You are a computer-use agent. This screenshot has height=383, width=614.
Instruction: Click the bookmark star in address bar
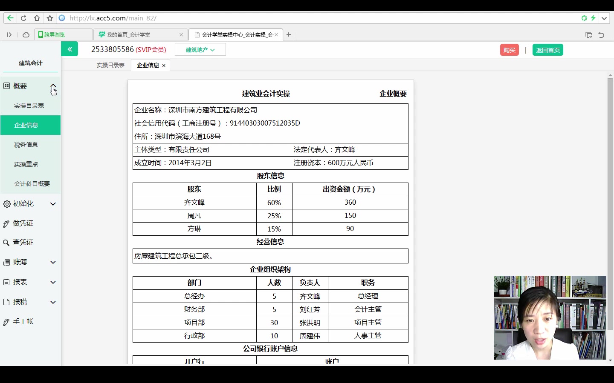pyautogui.click(x=50, y=18)
